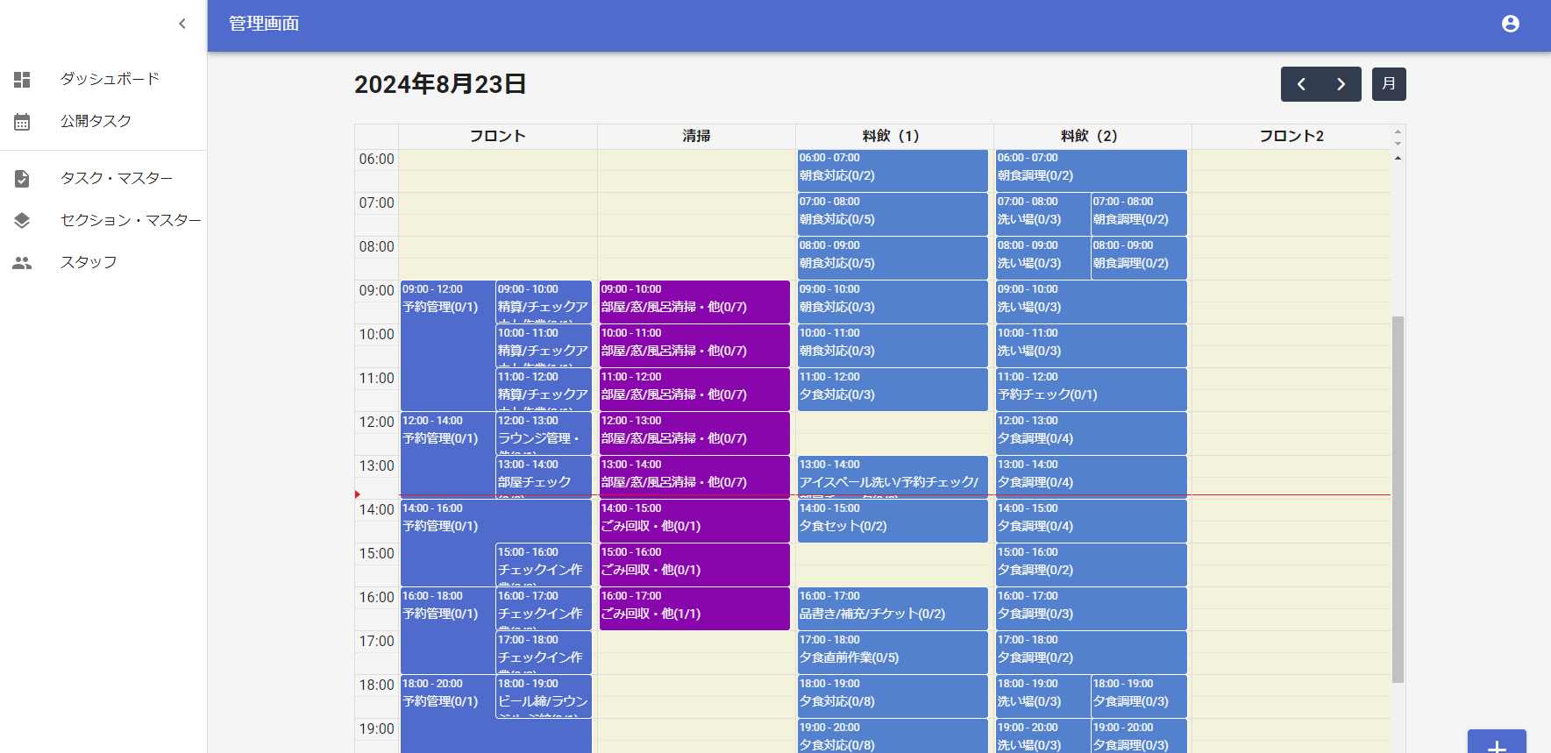Open 07:00-08:00 朝食調理(0/2) event
The height and width of the screenshot is (753, 1551).
[x=1139, y=215]
